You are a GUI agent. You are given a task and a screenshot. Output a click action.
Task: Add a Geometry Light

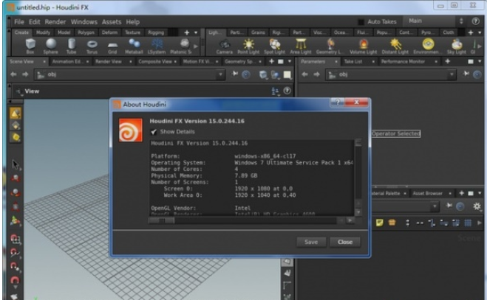click(330, 46)
